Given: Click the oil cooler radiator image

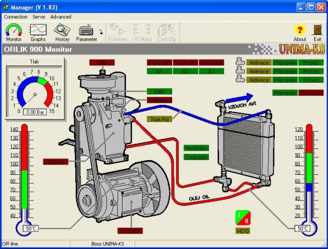Looking at the screenshot, I should [246, 146].
